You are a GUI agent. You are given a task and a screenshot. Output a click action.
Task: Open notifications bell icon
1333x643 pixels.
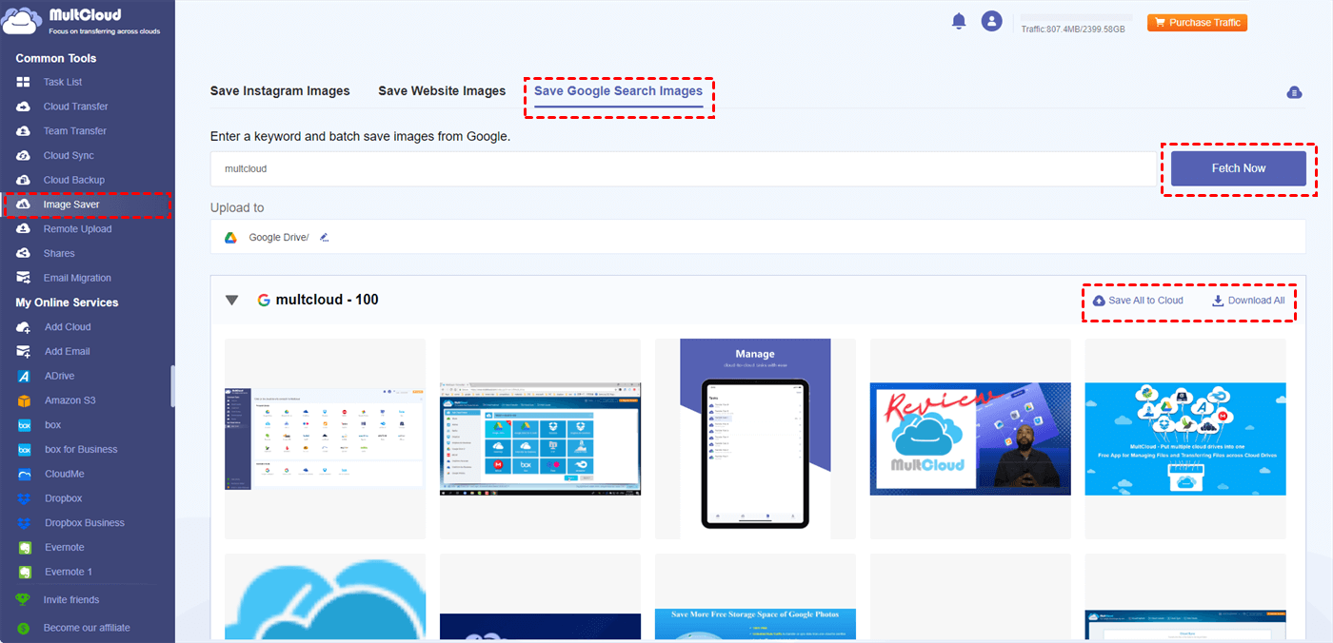coord(959,21)
